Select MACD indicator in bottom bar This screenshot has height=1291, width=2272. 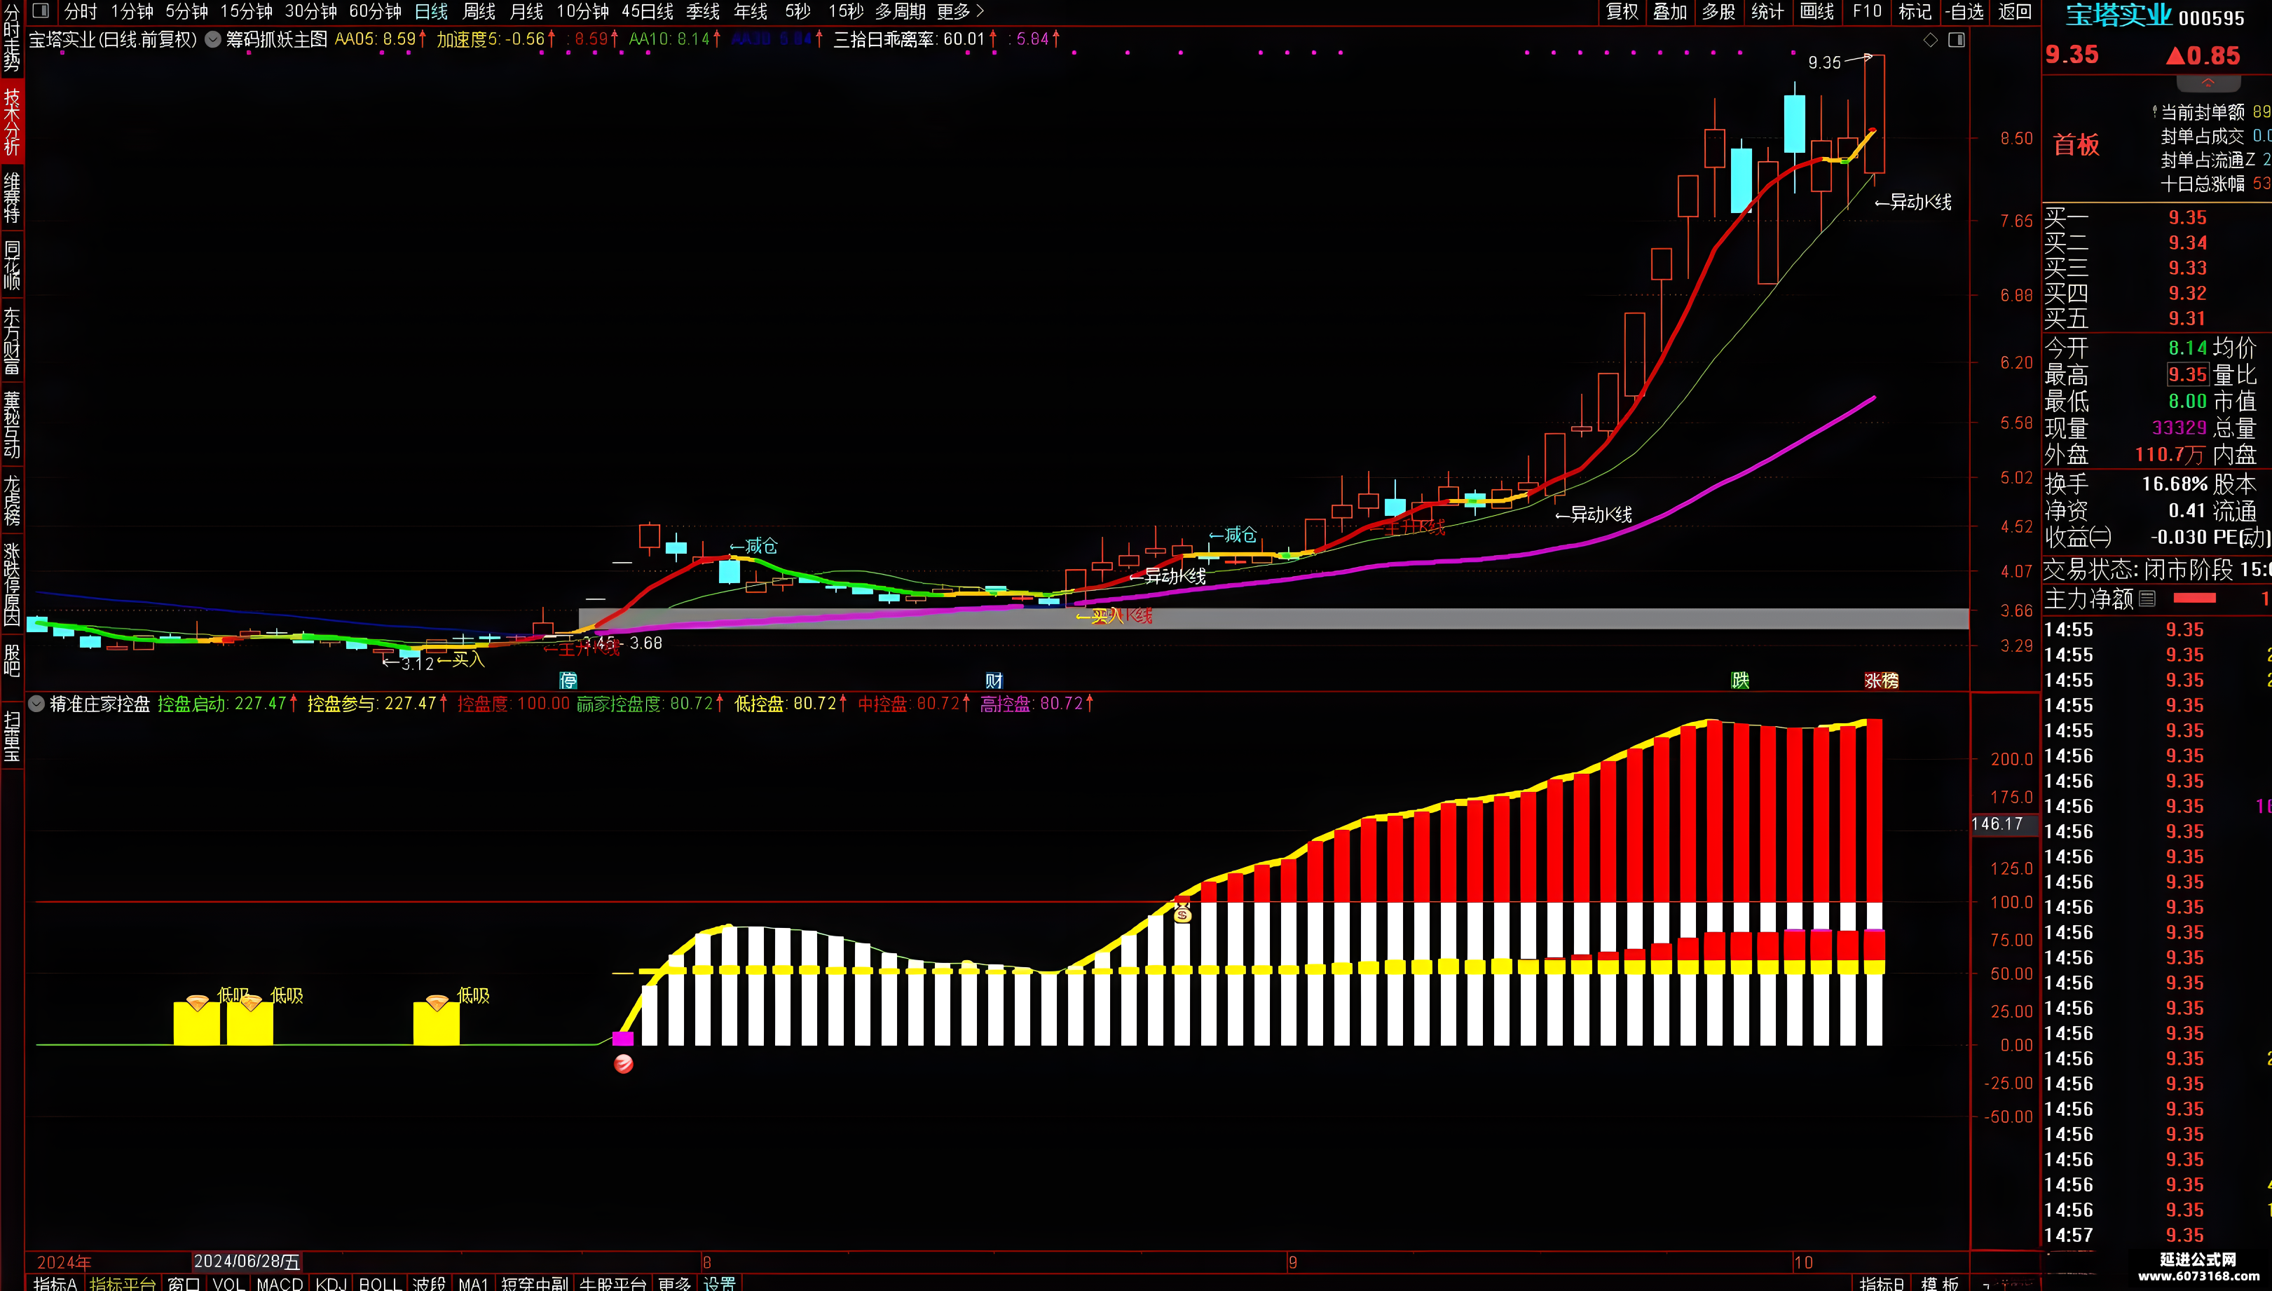click(279, 1283)
